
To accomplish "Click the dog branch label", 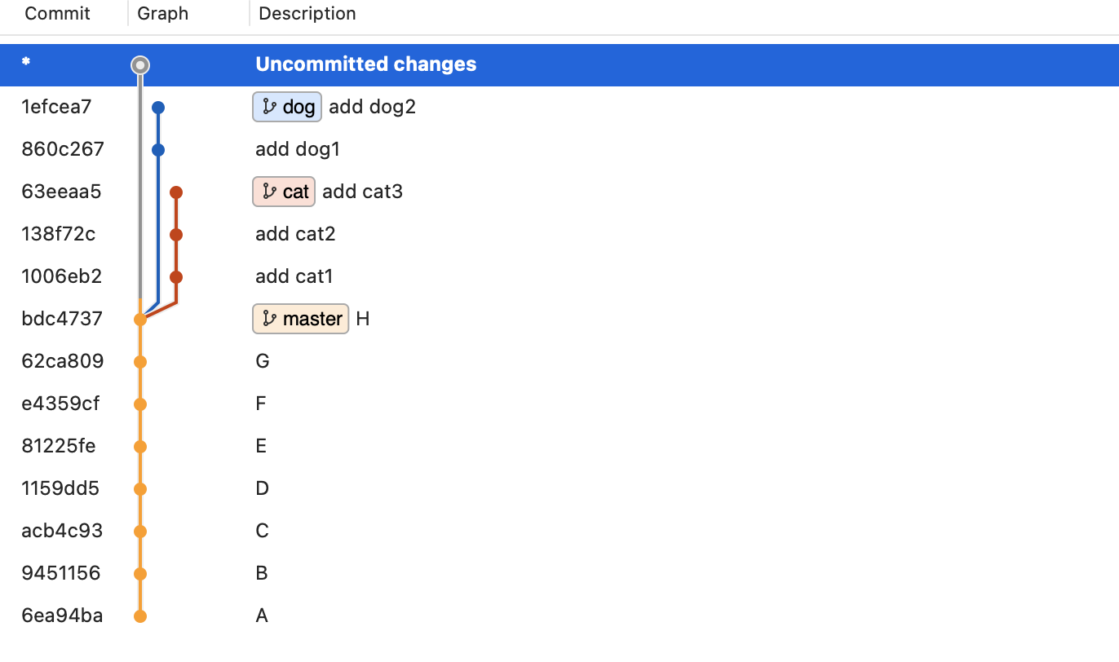I will (287, 107).
